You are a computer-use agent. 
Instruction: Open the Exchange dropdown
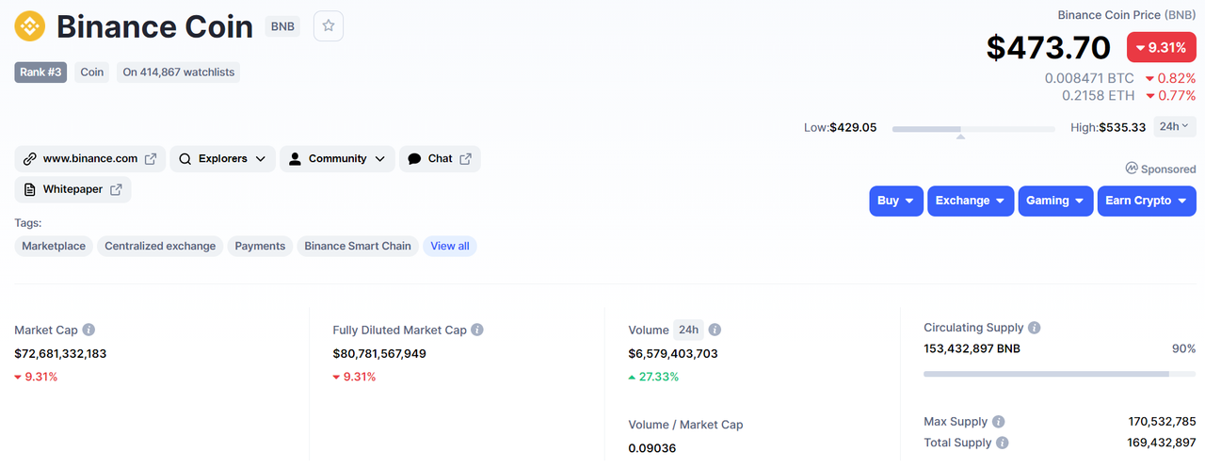[971, 201]
